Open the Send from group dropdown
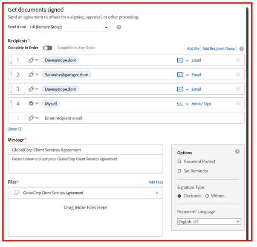The height and width of the screenshot is (247, 257). [x=106, y=28]
